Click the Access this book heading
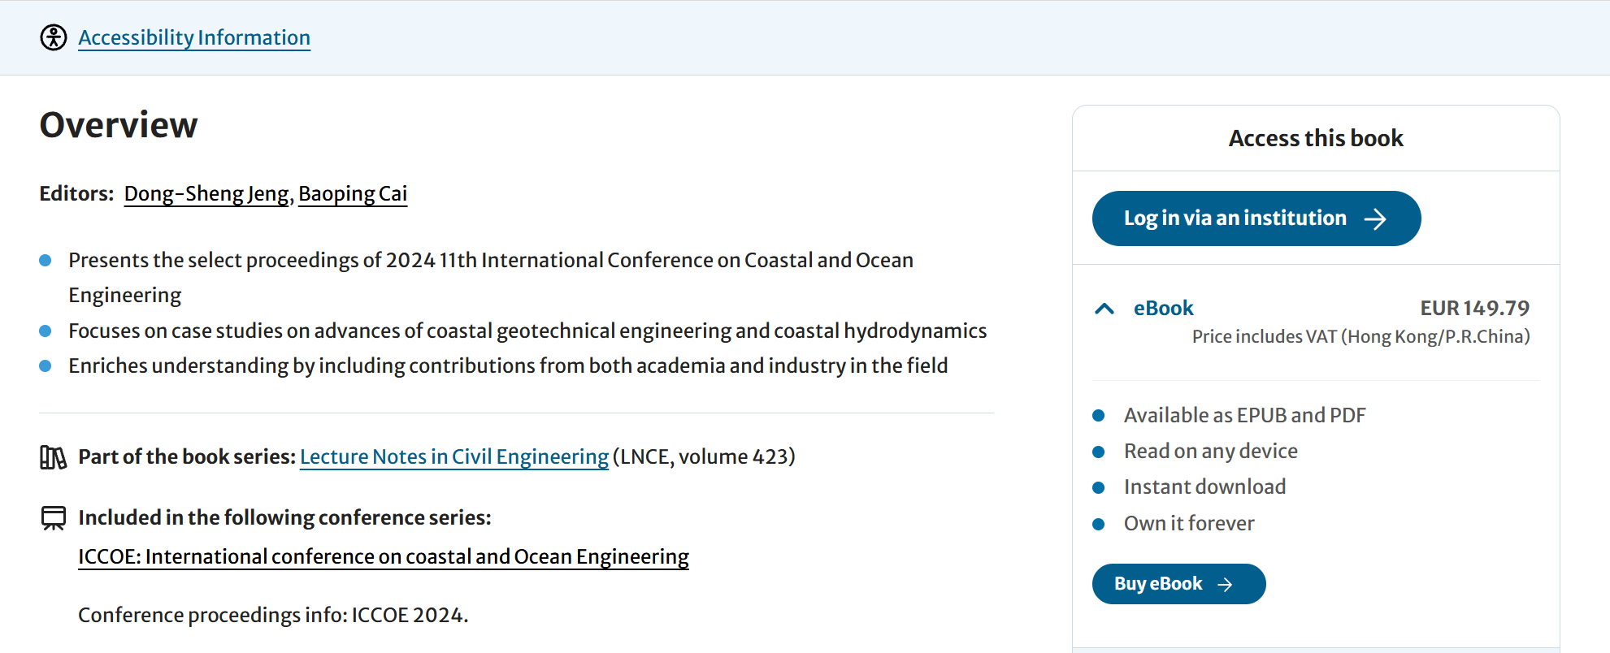1610x653 pixels. pyautogui.click(x=1316, y=139)
